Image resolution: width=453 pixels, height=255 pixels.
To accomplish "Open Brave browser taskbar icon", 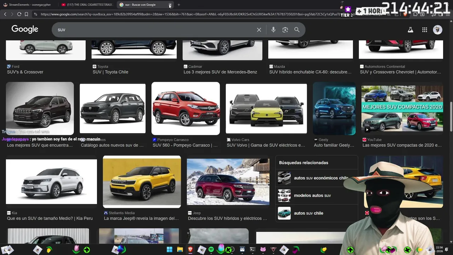I will click(190, 250).
